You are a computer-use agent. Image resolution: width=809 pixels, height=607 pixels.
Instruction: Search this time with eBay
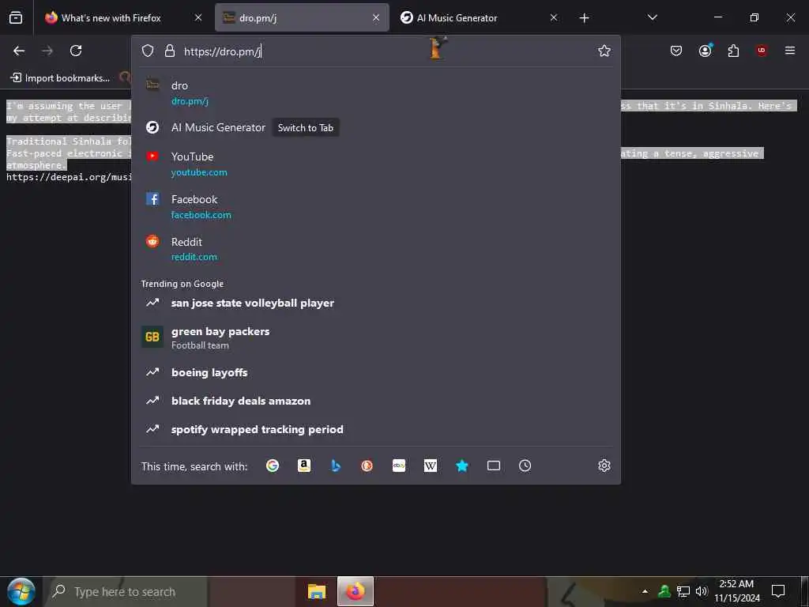tap(399, 466)
